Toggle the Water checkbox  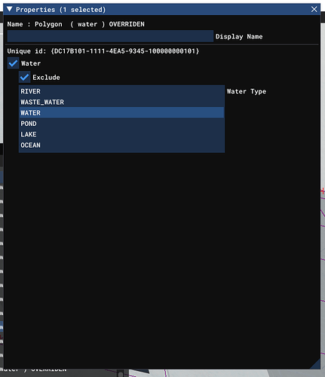coord(13,63)
